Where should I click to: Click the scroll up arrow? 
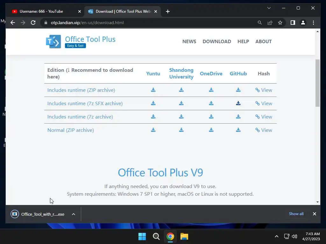(317, 31)
